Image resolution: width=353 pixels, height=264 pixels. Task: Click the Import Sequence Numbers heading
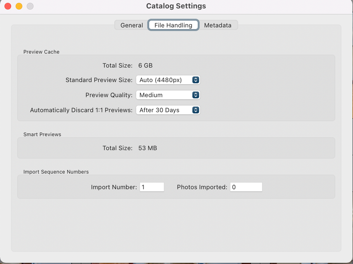pyautogui.click(x=56, y=172)
